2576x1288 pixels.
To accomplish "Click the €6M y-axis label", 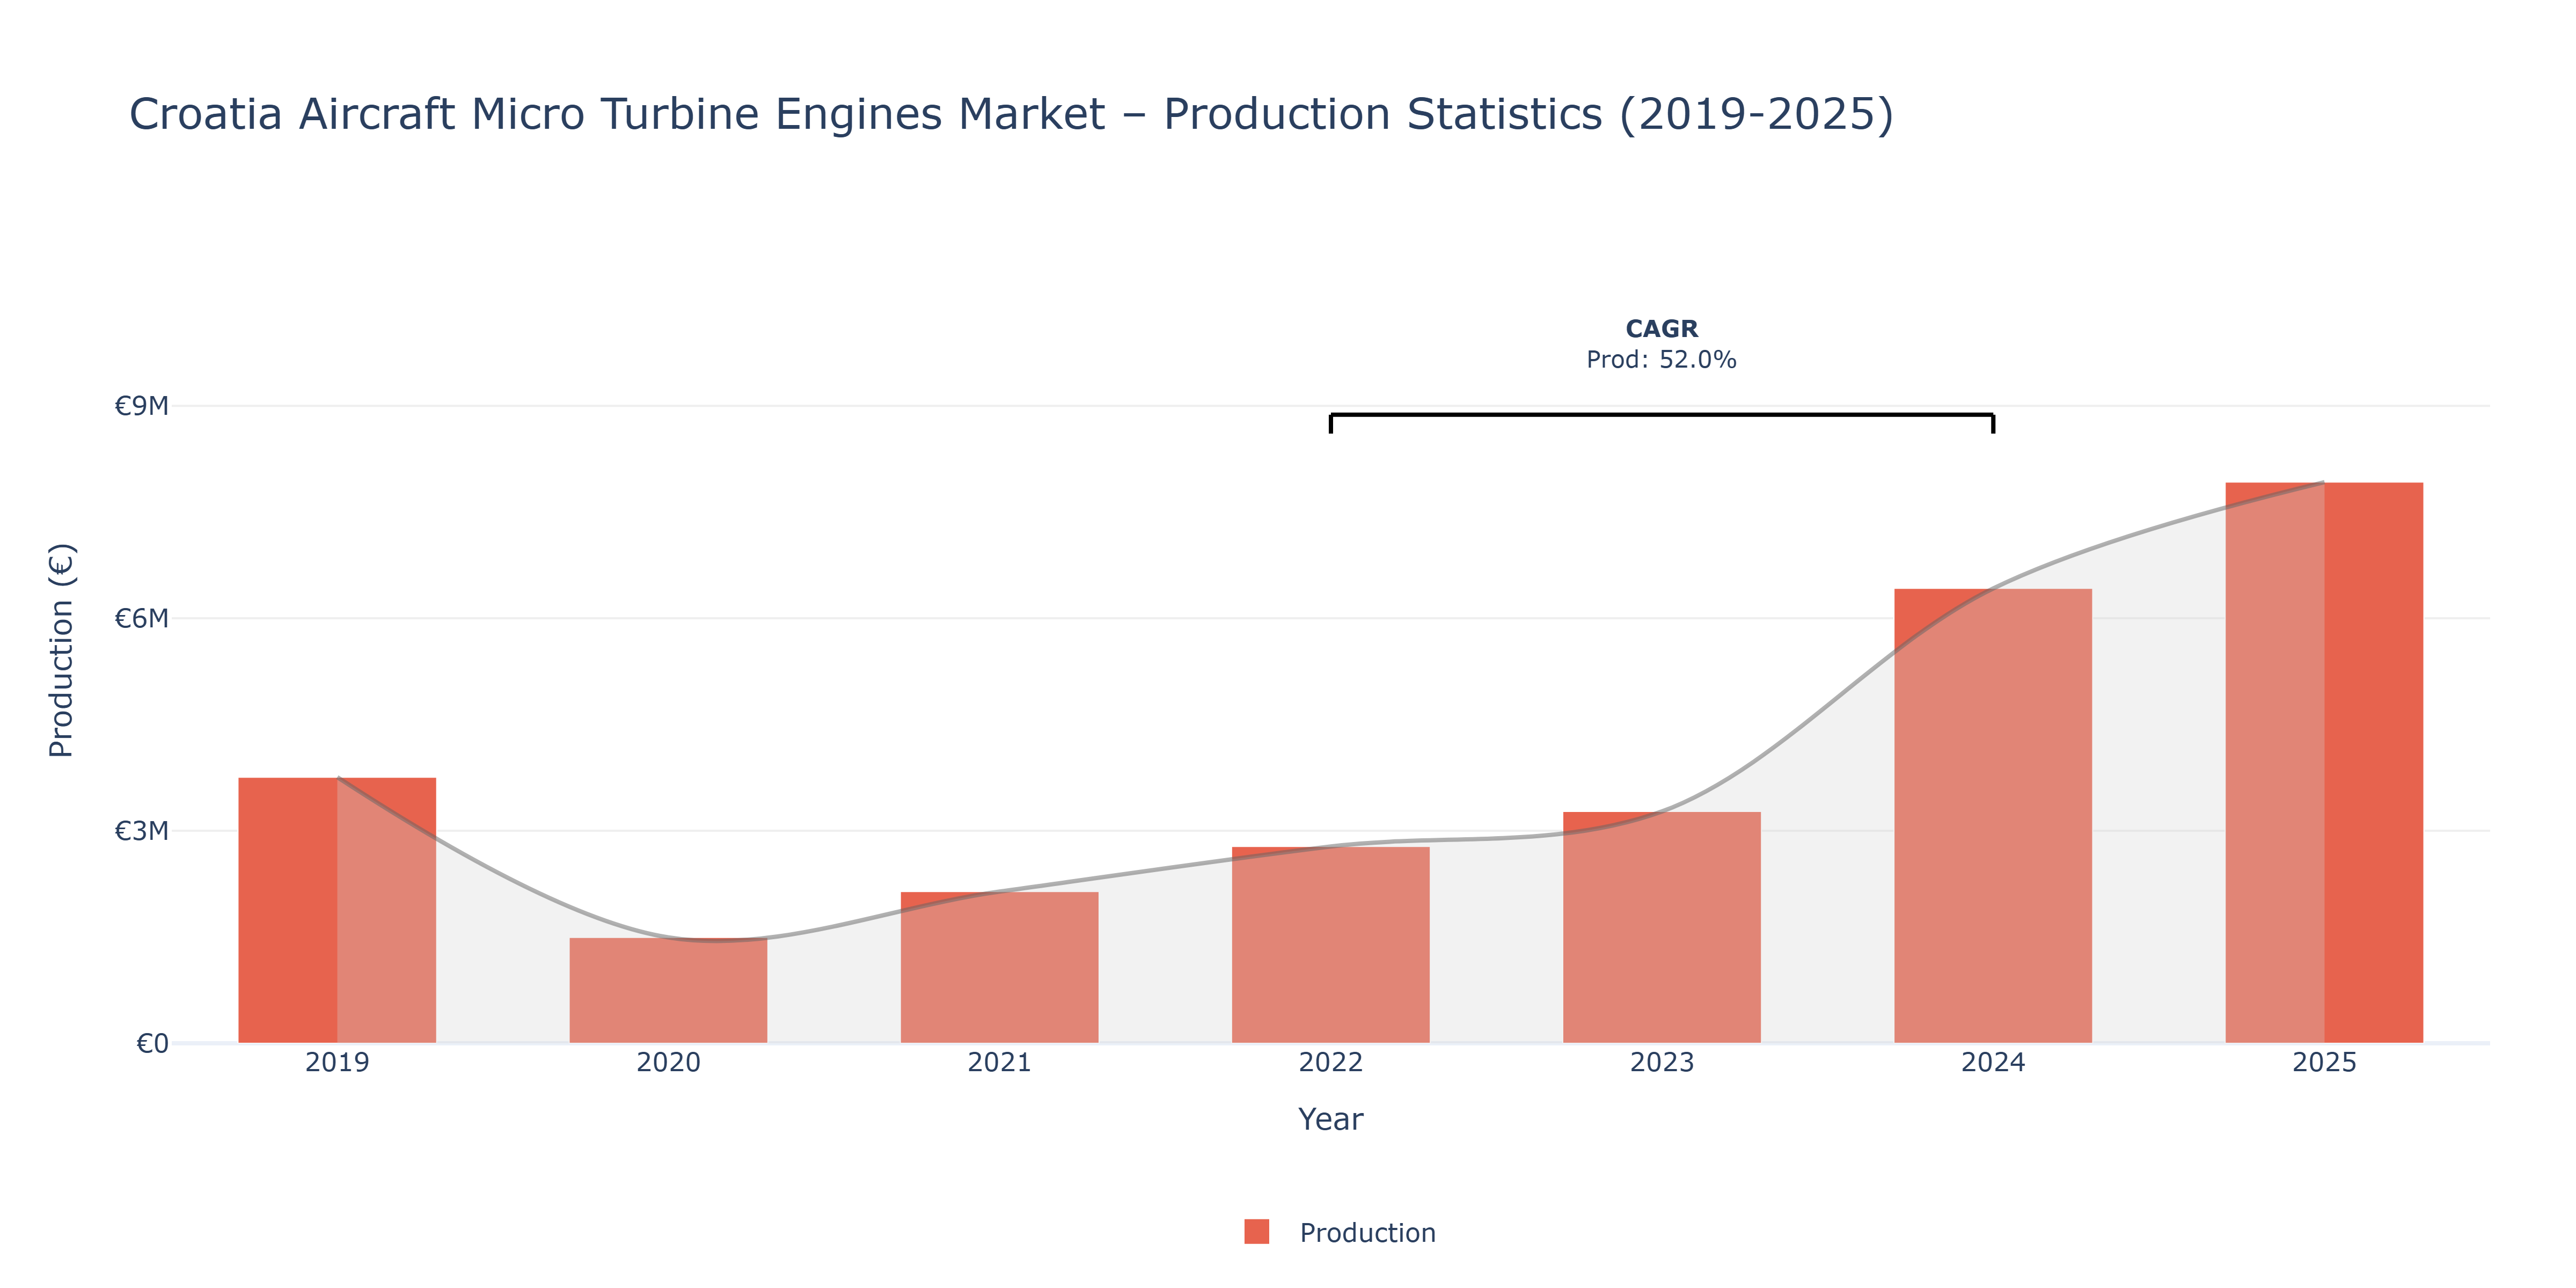I will click(141, 619).
